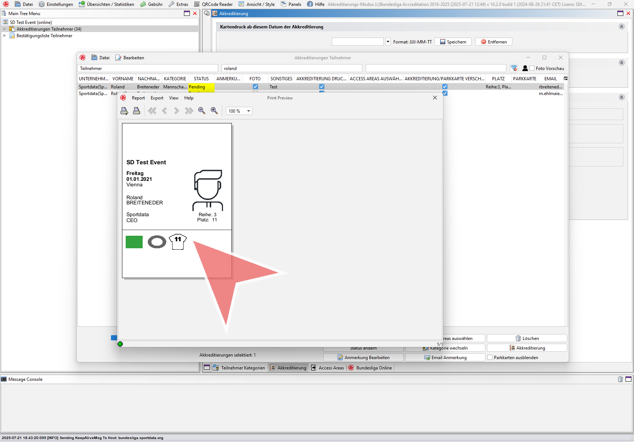
Task: Go to the next page in Print Preview
Action: tap(177, 111)
